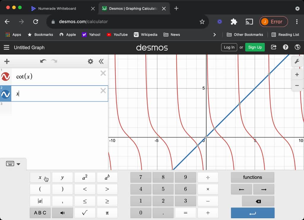
Task: Insert the a to the b exponent key
Action: [x=107, y=177]
